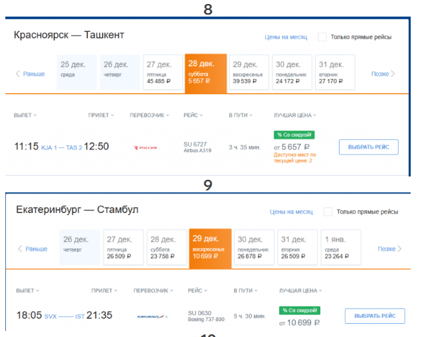Select 27 дек. date tab priced 45 485 ₽
Image resolution: width=422 pixels, height=337 pixels.
163,72
